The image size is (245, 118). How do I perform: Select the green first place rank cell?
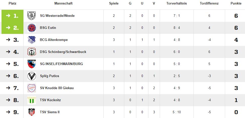point(13,16)
